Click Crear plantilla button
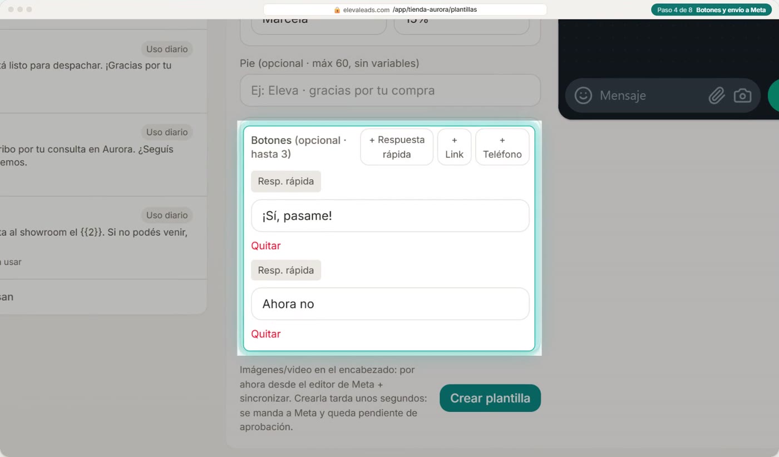Image resolution: width=779 pixels, height=457 pixels. pyautogui.click(x=490, y=398)
